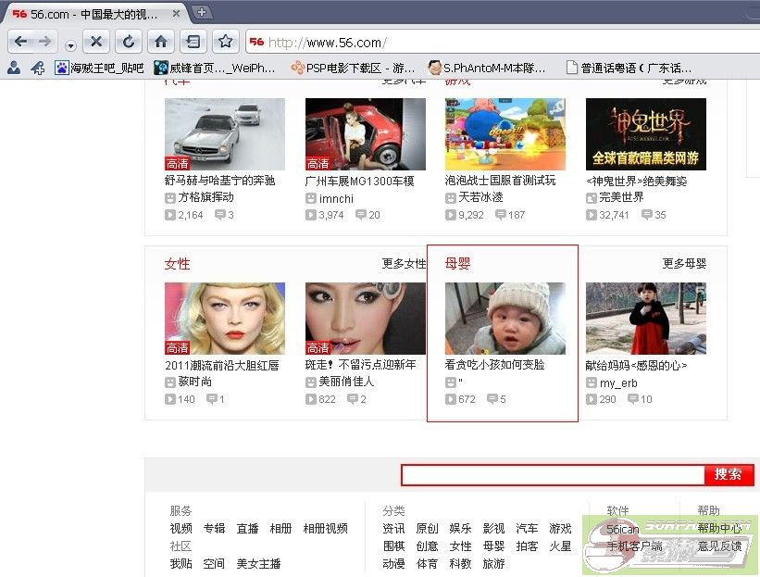Click the sidebar panel icon beside home

pyautogui.click(x=192, y=42)
